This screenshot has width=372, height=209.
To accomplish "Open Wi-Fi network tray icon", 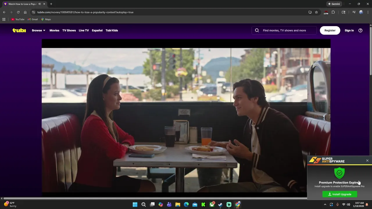I will [344, 205].
